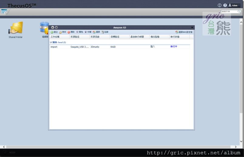Click the search input field

[229, 12]
